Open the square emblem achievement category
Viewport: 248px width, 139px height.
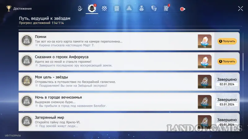tap(117, 9)
